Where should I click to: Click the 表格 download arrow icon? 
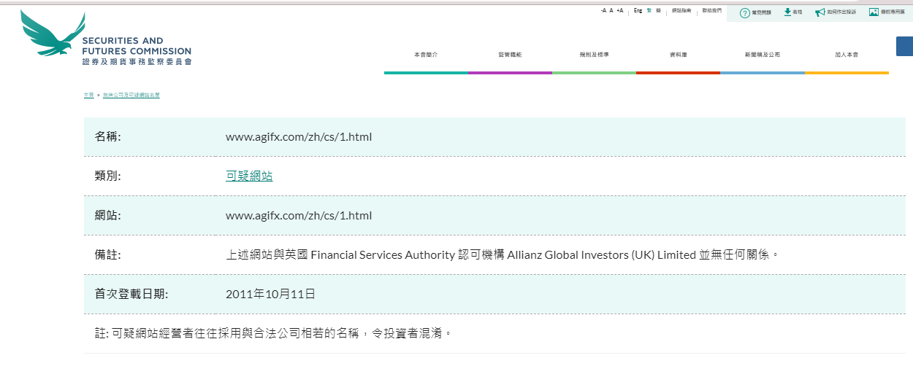click(787, 12)
